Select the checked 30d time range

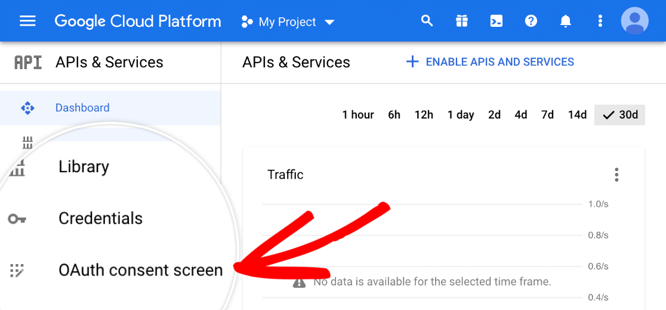pyautogui.click(x=619, y=115)
